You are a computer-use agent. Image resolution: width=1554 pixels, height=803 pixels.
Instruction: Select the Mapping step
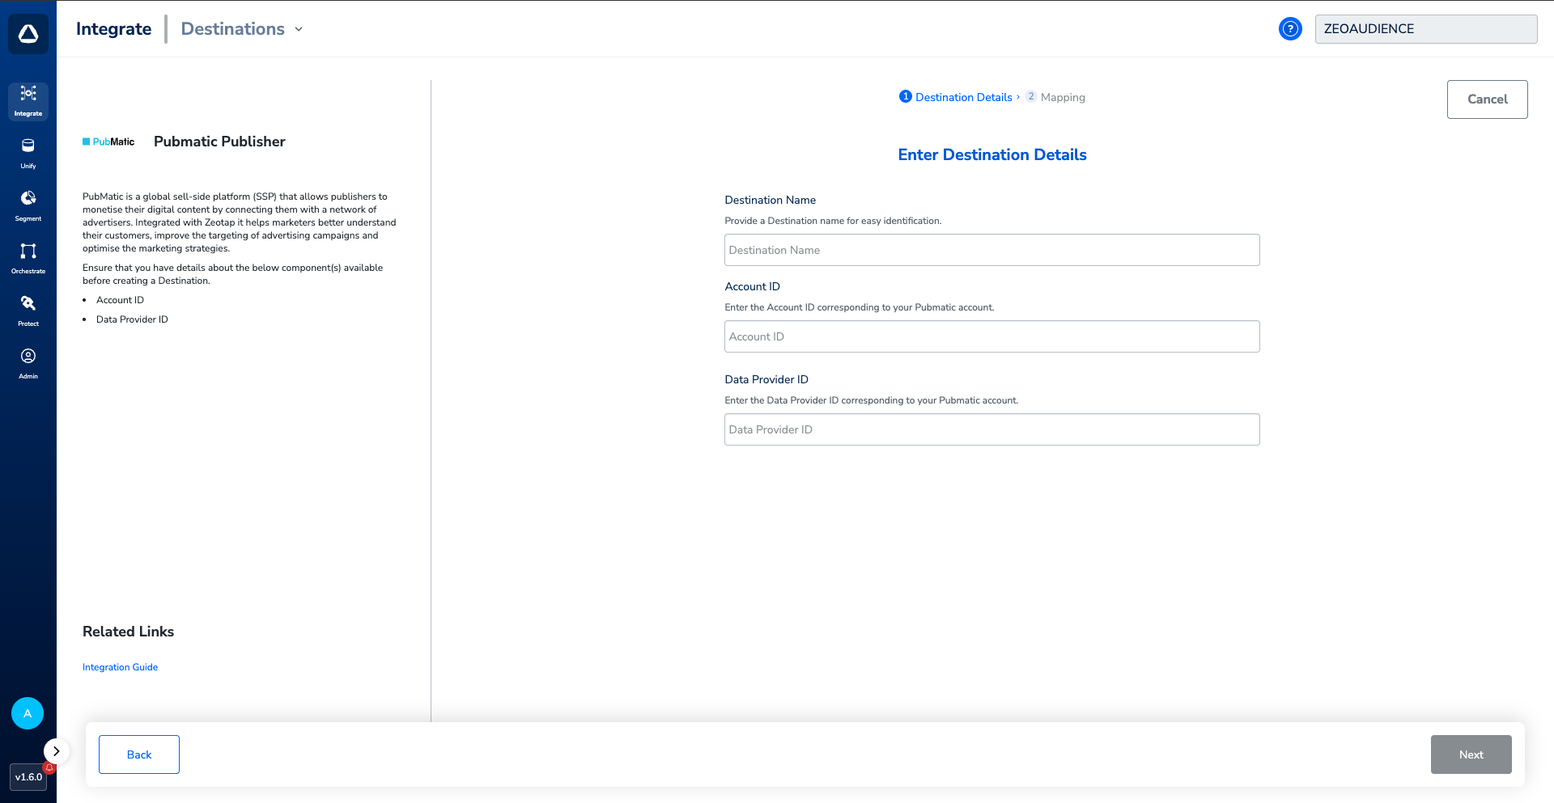[x=1055, y=97]
